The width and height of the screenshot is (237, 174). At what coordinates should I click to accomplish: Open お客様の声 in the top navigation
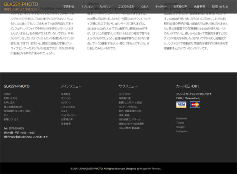pos(180,6)
